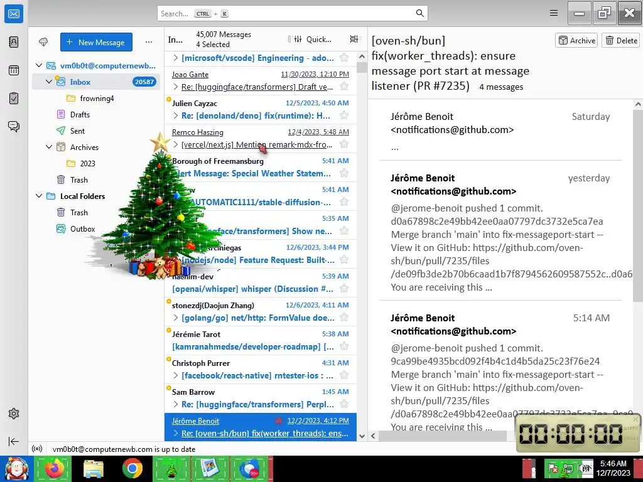The width and height of the screenshot is (643, 482).
Task: Open File Explorer from taskbar
Action: tap(94, 468)
